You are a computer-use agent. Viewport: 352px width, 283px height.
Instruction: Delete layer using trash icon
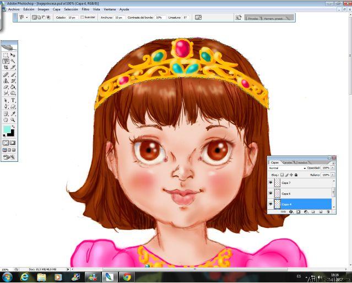coord(328,211)
